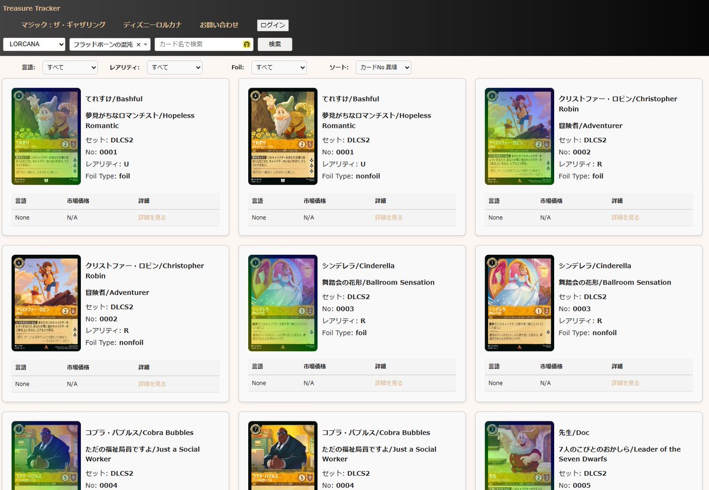The image size is (709, 490).
Task: Open the 言語 filter dropdown
Action: [70, 67]
